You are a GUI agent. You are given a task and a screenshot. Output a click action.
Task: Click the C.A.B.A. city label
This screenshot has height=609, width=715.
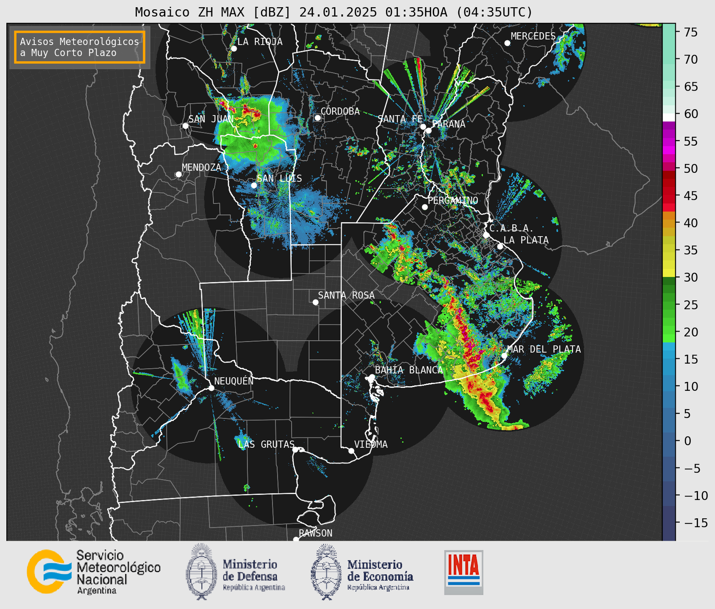click(512, 228)
